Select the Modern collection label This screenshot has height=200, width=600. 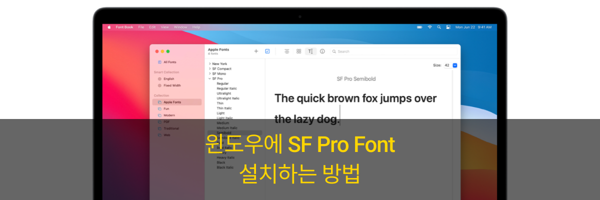pyautogui.click(x=169, y=115)
